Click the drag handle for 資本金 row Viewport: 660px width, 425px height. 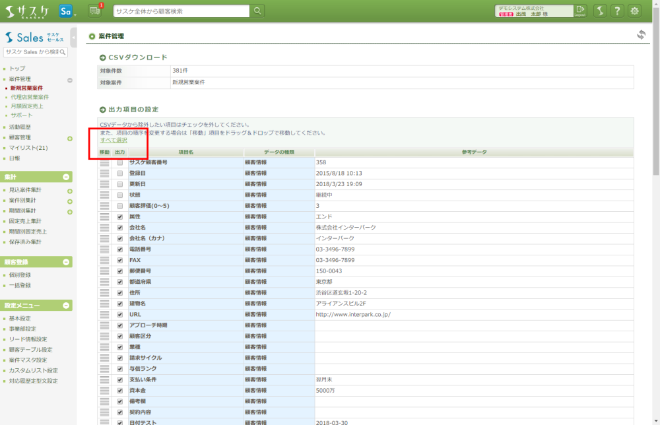104,391
